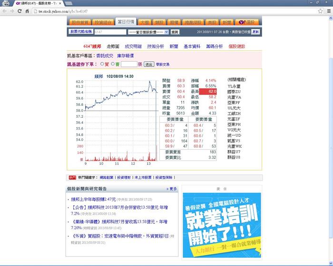
Task: Open the 美股 tab
Action: [212, 22]
